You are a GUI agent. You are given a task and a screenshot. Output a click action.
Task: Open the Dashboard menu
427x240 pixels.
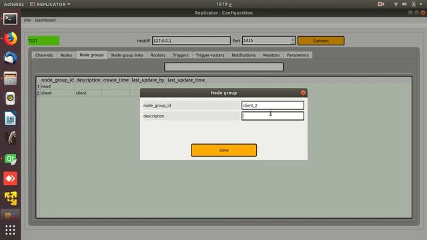point(45,20)
